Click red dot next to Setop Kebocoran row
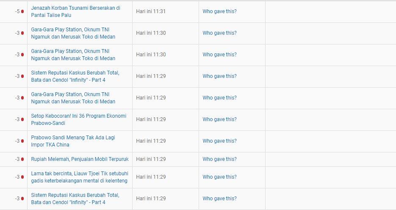This screenshot has width=396, height=210. 22,119
